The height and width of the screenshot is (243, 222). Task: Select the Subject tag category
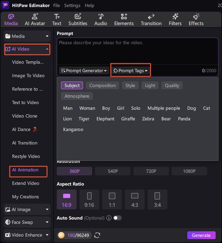72,86
